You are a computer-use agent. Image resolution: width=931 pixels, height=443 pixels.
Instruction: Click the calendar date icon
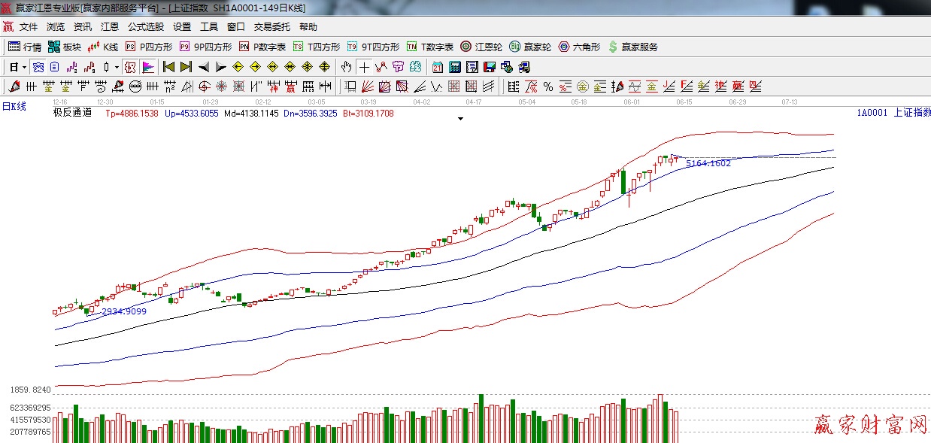click(437, 67)
